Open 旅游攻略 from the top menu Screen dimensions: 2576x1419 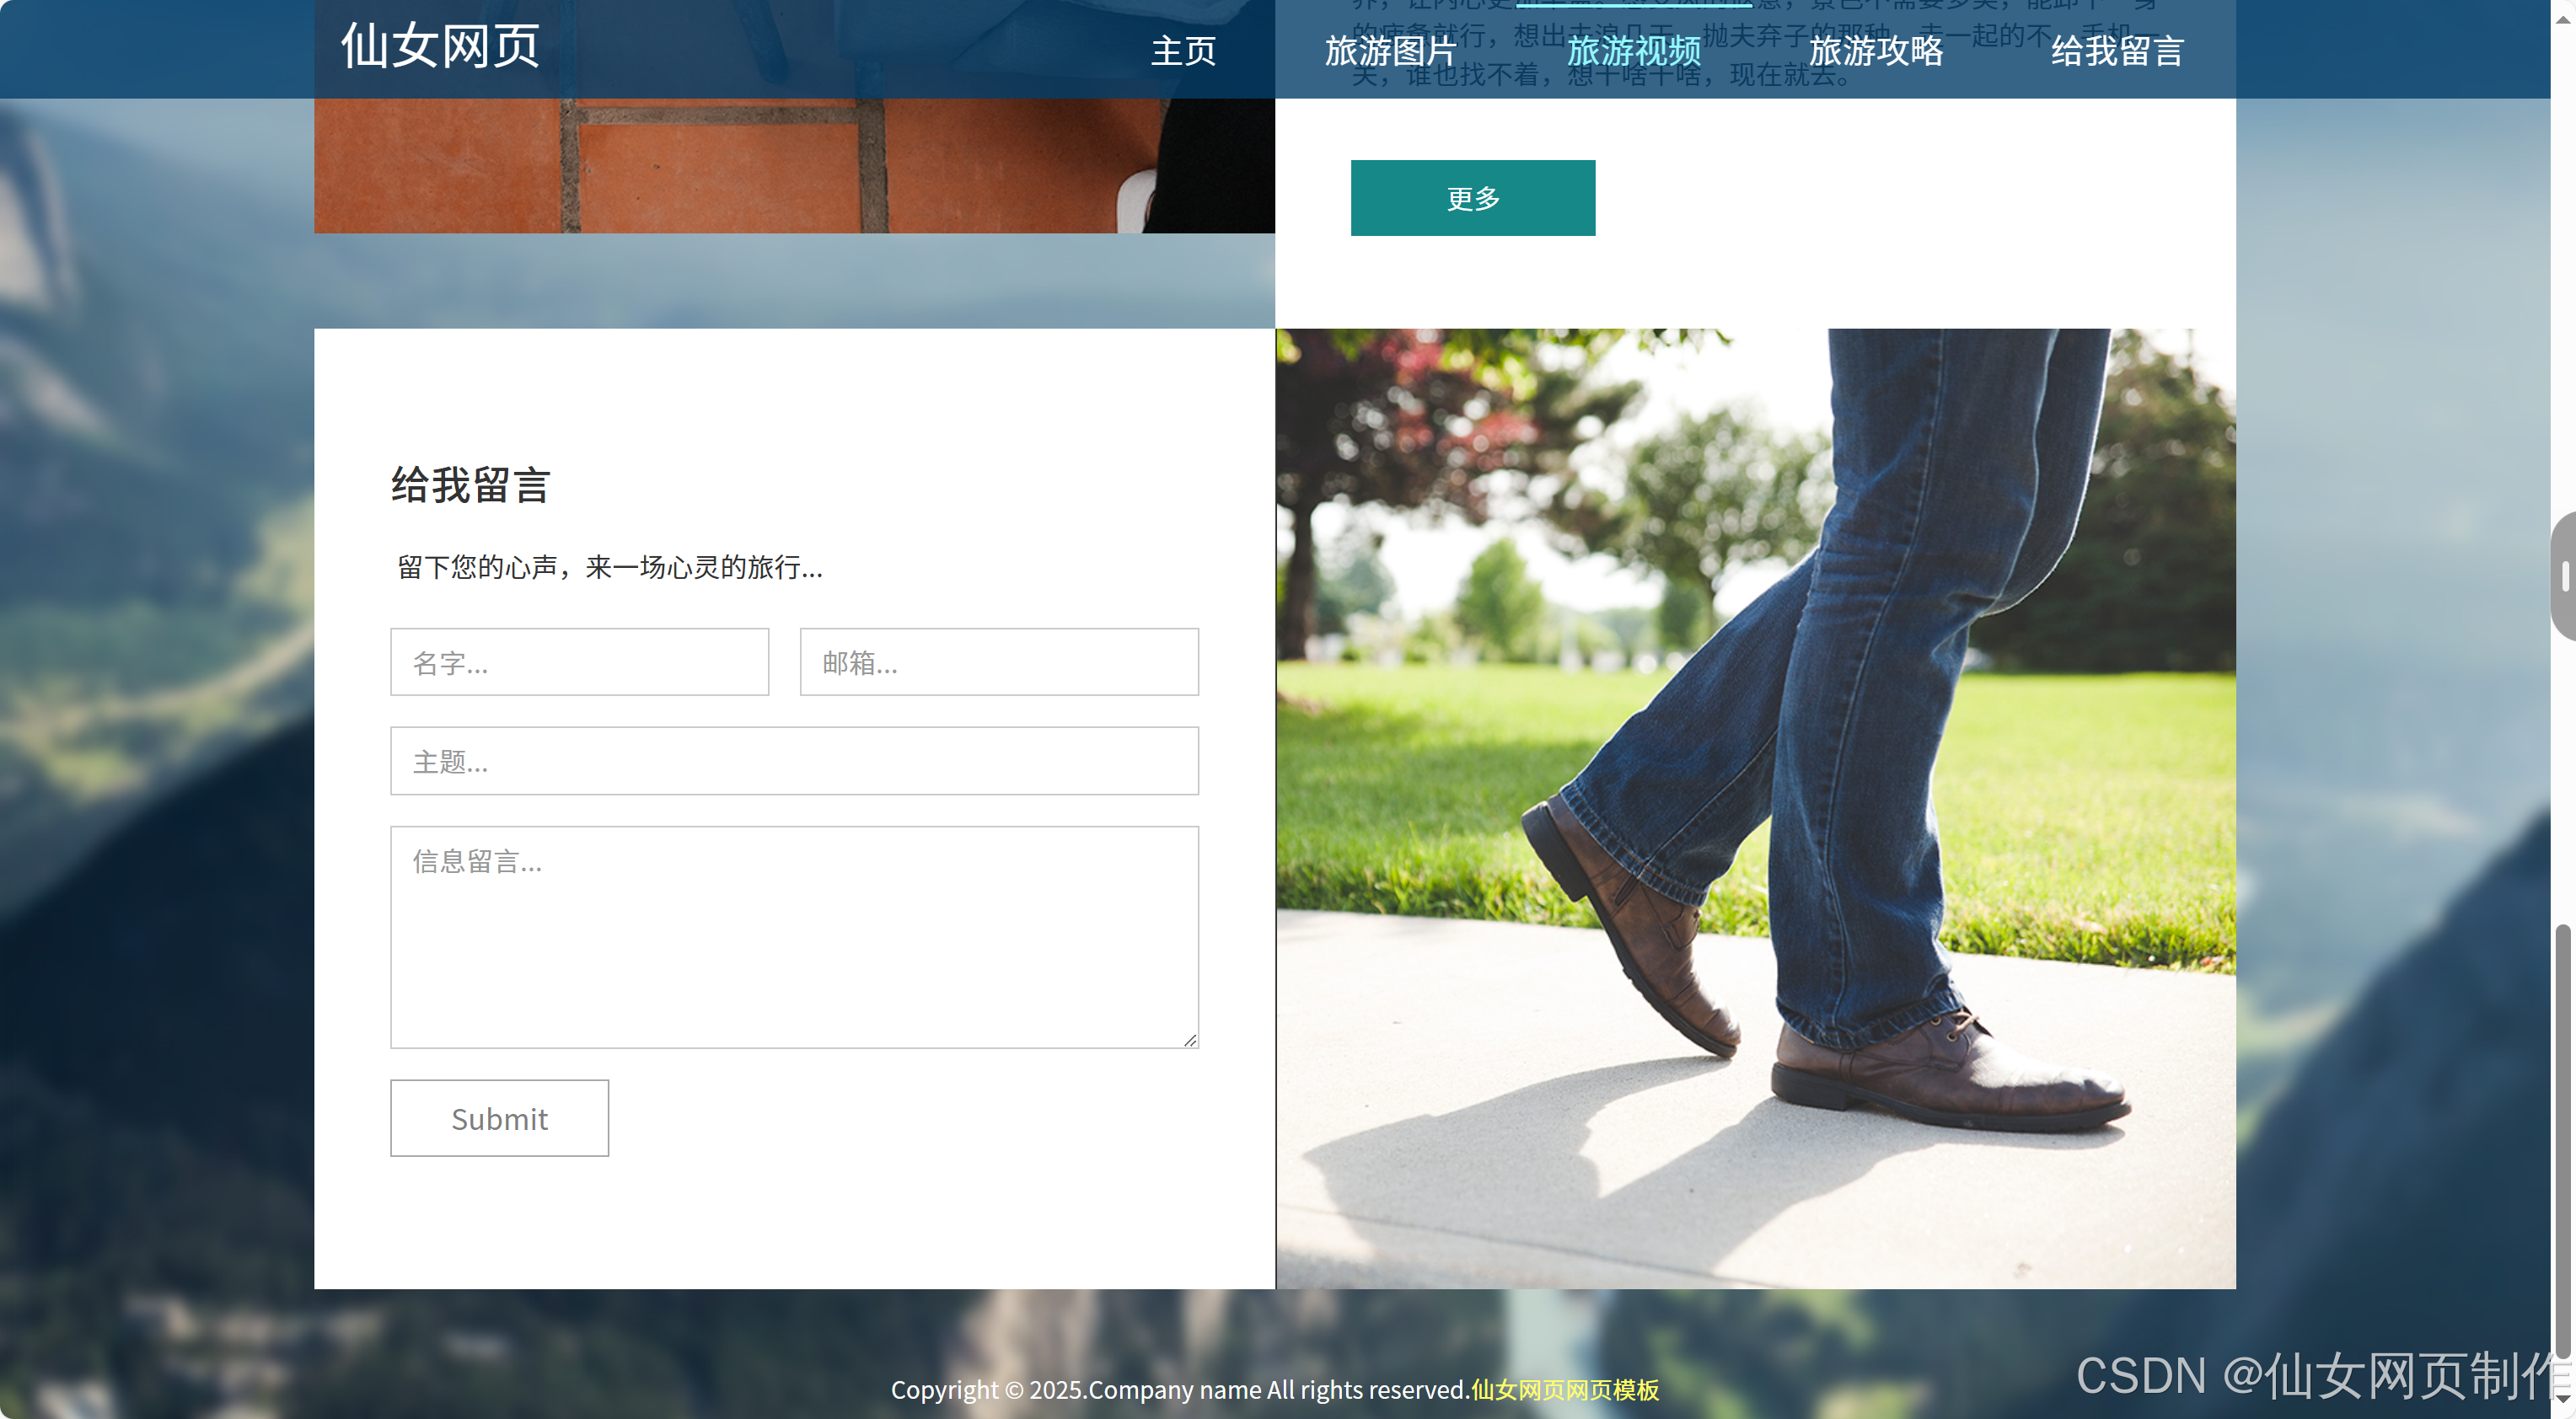pyautogui.click(x=1876, y=50)
